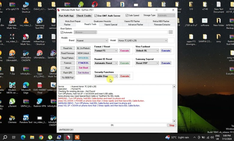
Task: Click the BL Un/Relock button
Action: (83, 48)
